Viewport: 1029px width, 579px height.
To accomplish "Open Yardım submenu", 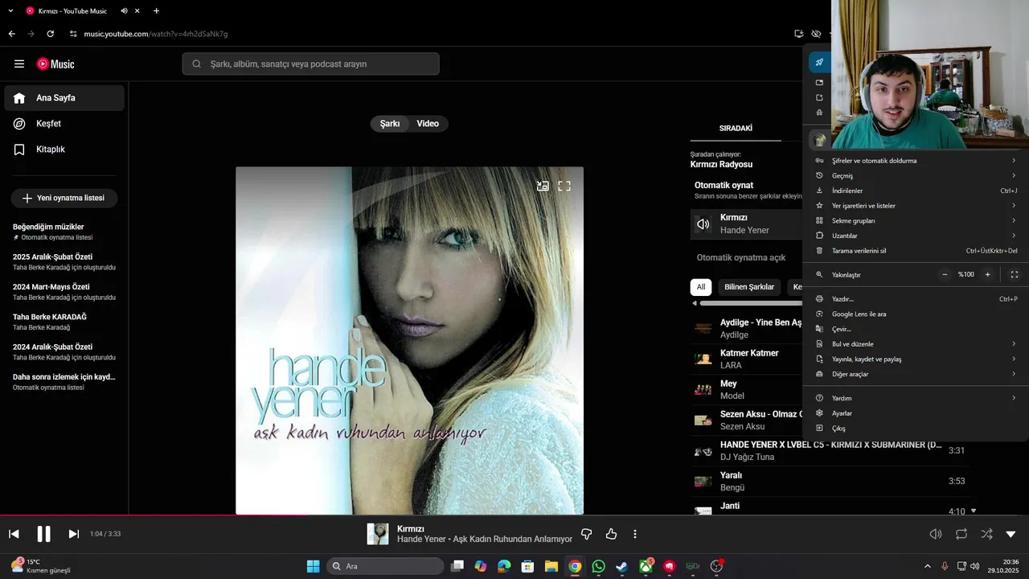I will coord(916,398).
